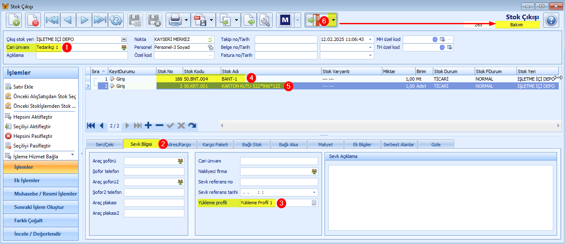Open the document transfer dropdown arrow

coord(238,20)
